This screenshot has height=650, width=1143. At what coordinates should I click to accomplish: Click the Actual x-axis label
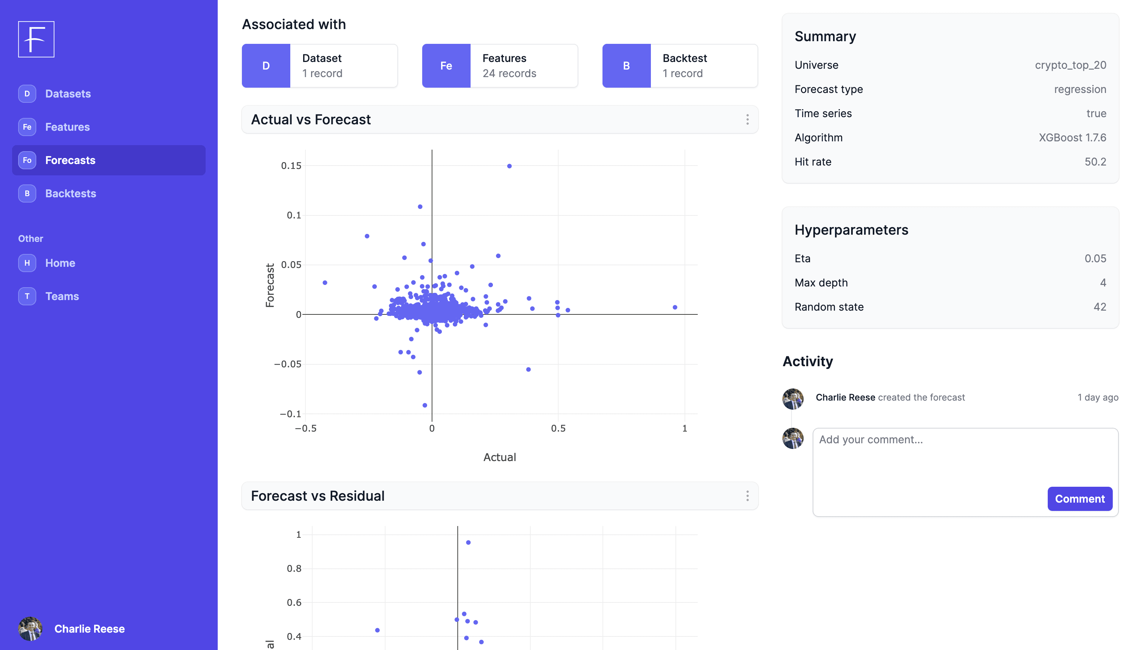tap(500, 457)
